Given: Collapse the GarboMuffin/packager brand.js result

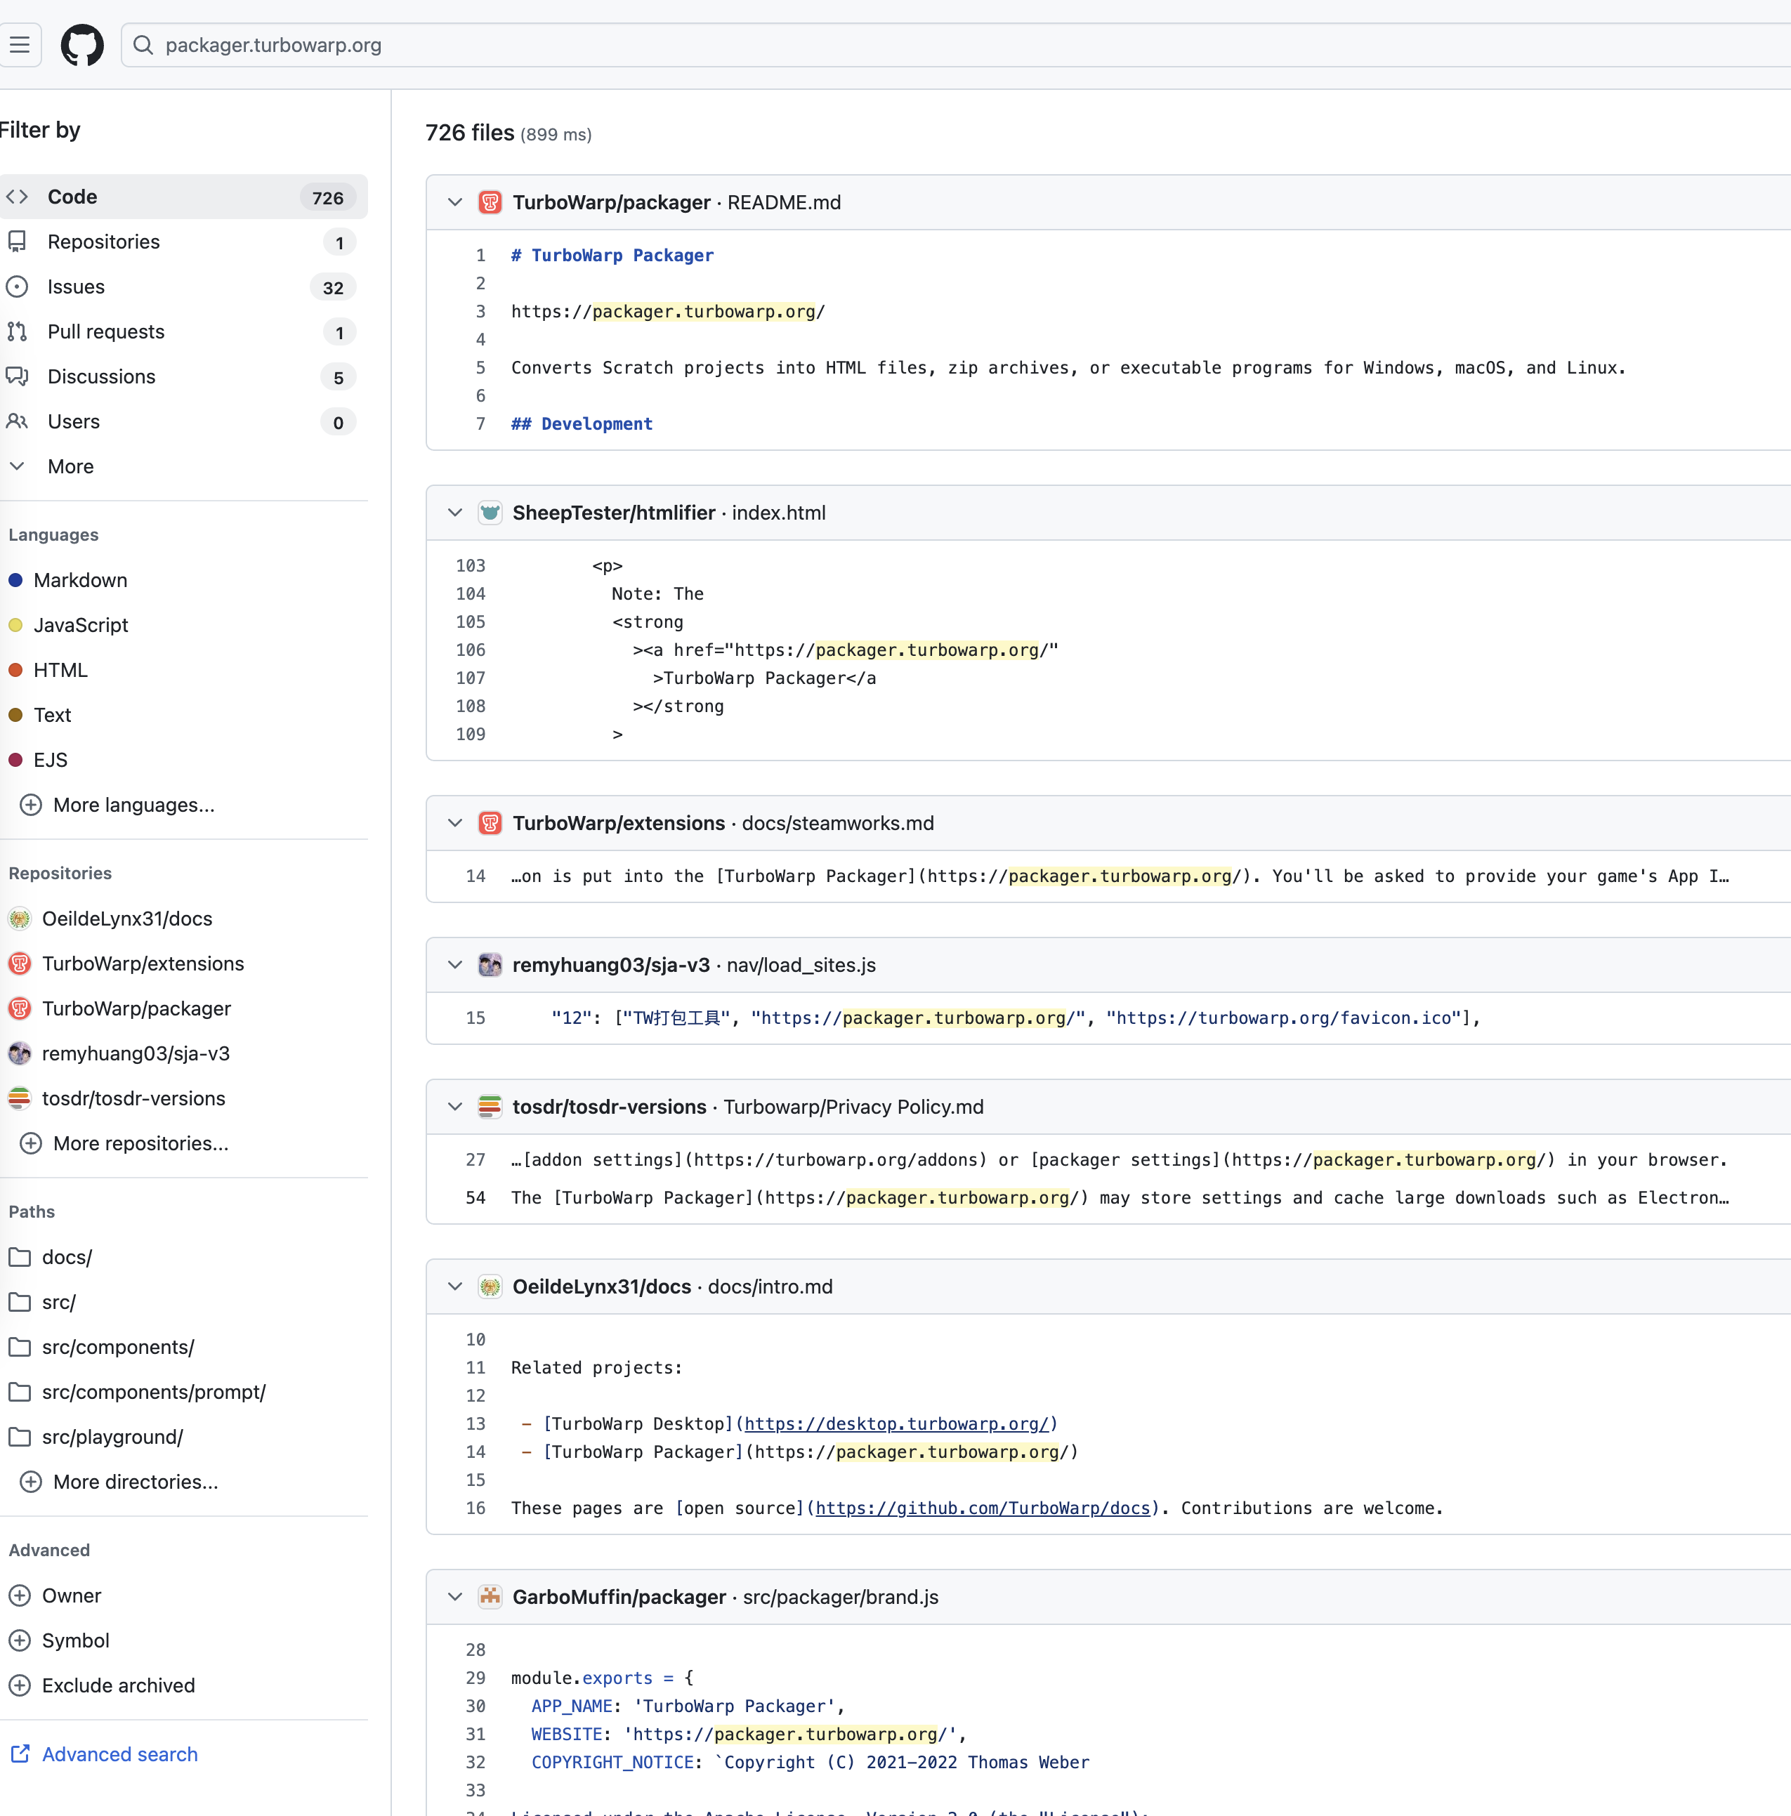Looking at the screenshot, I should (455, 1596).
